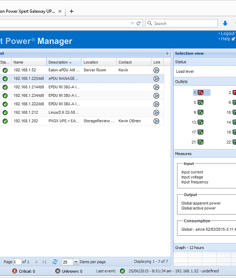Click the node list panel settings icon
236x278 pixels.
click(x=167, y=53)
